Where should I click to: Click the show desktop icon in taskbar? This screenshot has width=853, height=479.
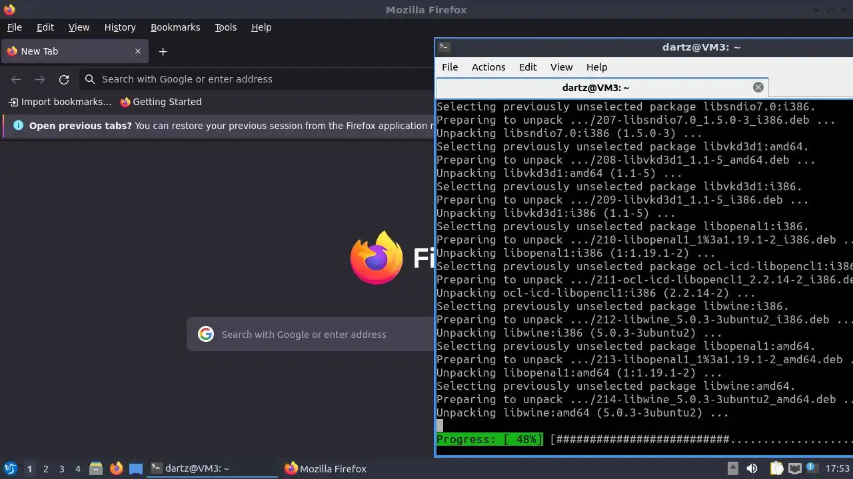point(136,468)
